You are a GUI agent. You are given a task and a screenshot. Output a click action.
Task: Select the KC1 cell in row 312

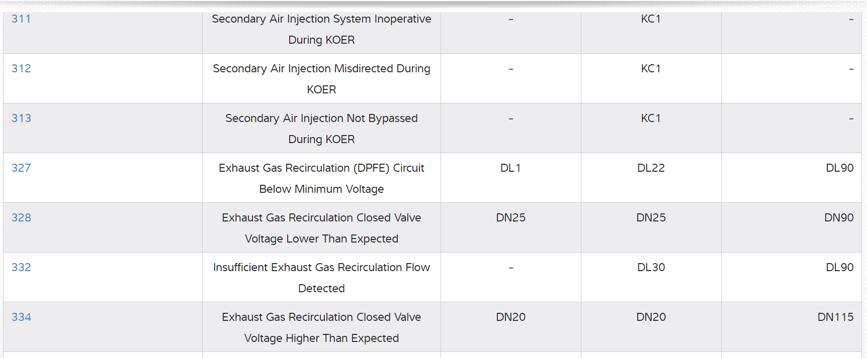651,69
